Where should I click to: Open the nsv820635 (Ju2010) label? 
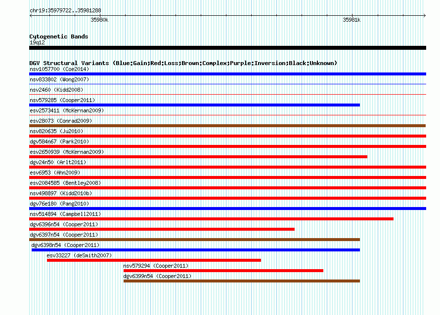56,131
